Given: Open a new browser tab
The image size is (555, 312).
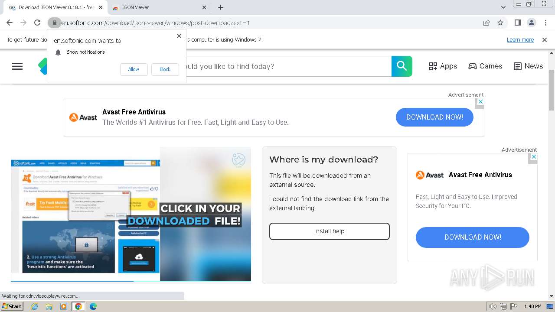Looking at the screenshot, I should 221,7.
